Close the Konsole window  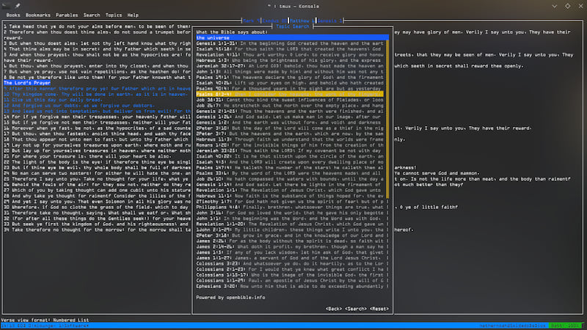click(580, 6)
